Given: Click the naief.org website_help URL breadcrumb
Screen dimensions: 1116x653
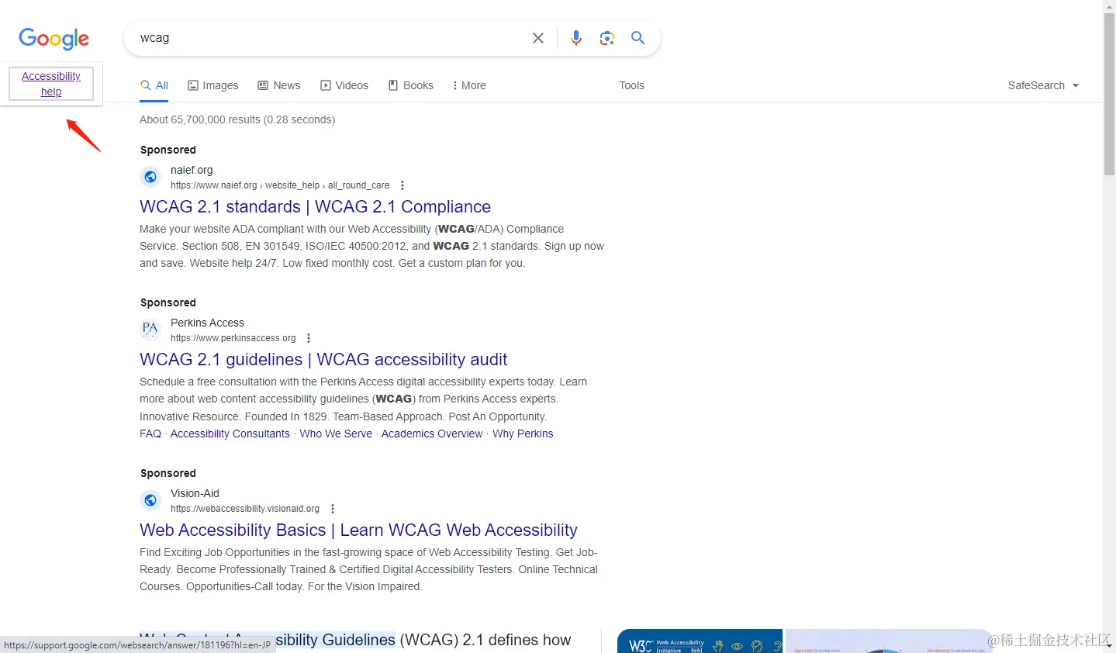Looking at the screenshot, I should (280, 185).
